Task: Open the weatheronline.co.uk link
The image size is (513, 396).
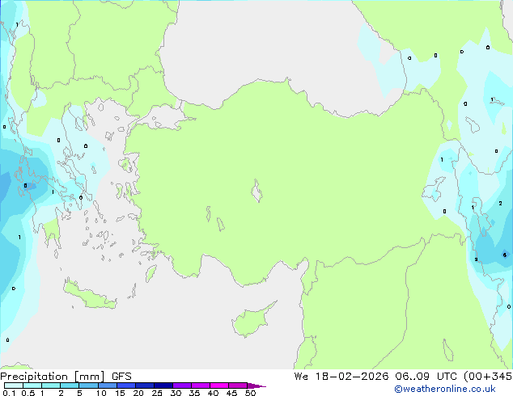Action: (x=445, y=389)
